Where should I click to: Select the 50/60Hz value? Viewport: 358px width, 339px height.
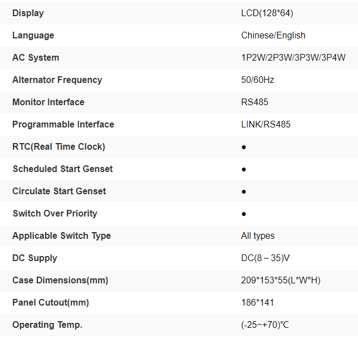pyautogui.click(x=258, y=80)
